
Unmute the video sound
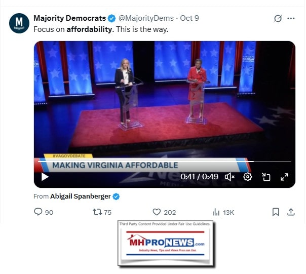click(x=230, y=177)
